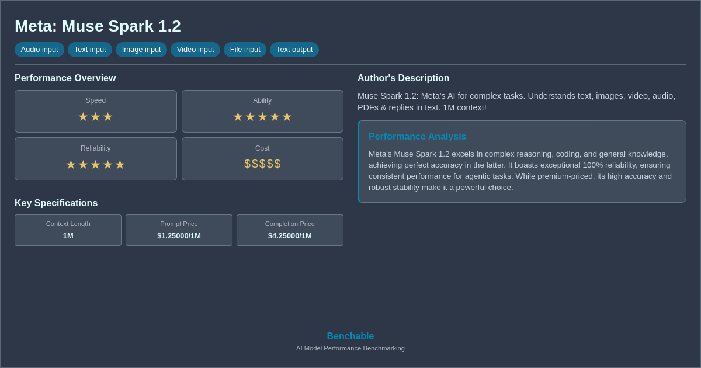Click the Performance Analysis heading
Screen dimensions: 701x368
[417, 137]
